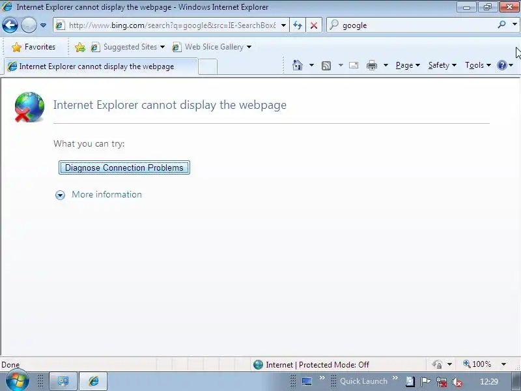
Task: Click the first taskbar application button
Action: [63, 381]
